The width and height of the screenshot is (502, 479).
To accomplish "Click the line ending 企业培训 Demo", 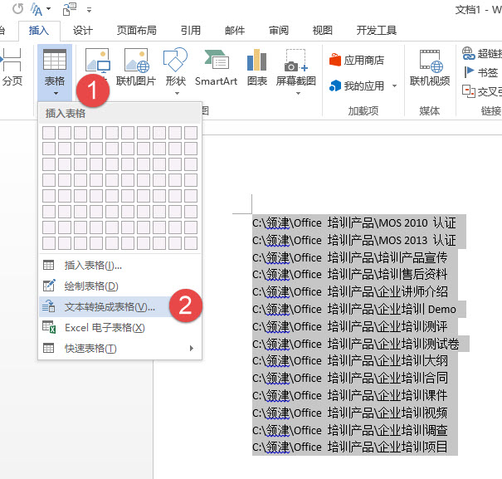I will click(x=354, y=309).
